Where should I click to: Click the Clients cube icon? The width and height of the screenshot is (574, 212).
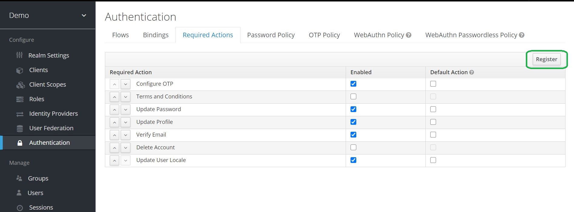tap(20, 70)
